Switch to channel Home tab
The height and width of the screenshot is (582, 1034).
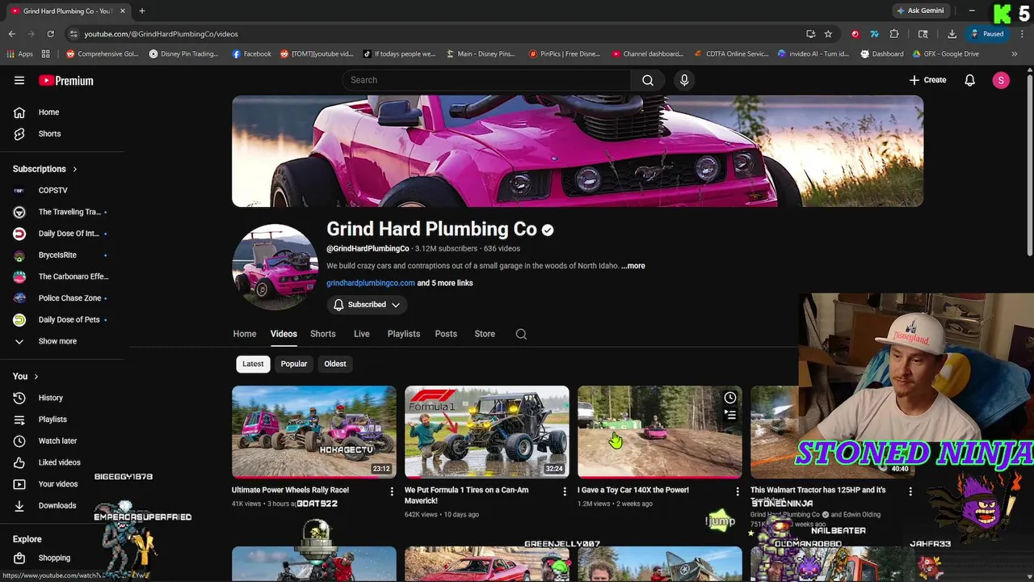(245, 334)
